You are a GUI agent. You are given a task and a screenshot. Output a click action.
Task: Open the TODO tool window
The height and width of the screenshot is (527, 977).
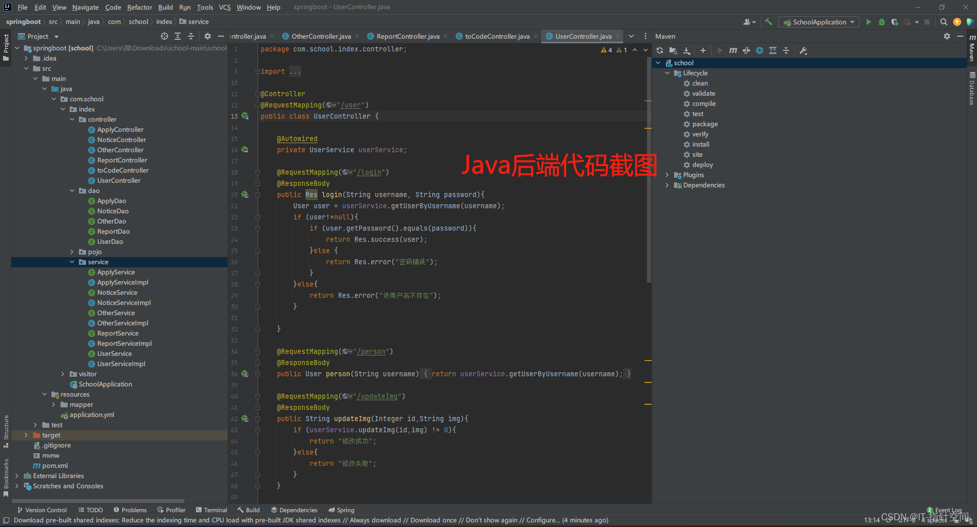[91, 510]
